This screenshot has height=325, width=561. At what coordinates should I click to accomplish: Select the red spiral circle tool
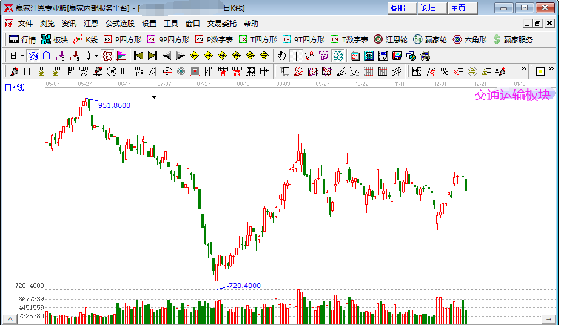point(167,71)
